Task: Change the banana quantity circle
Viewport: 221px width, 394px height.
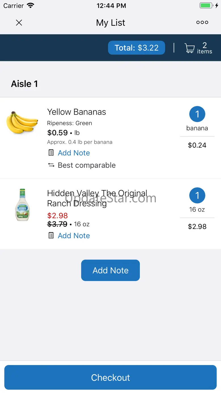Action: 197,114
